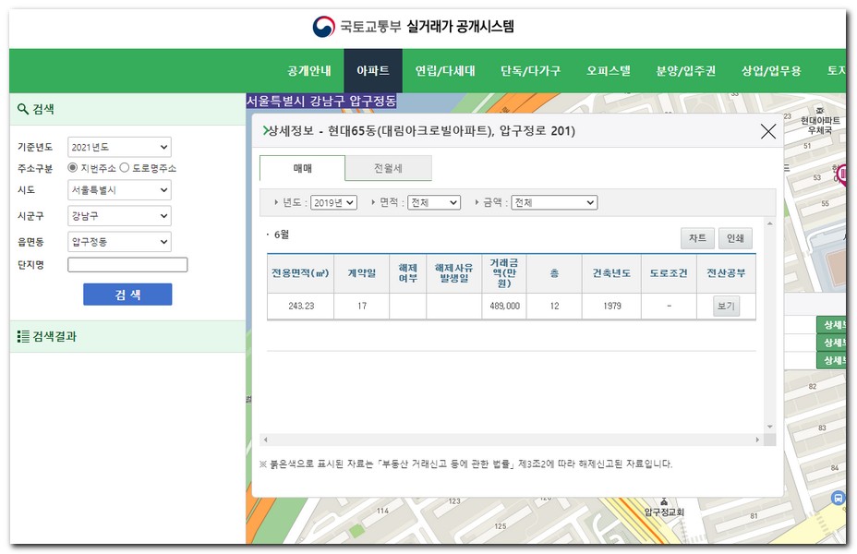Expand the 시군구 강남구 dropdown
This screenshot has width=857, height=554.
pos(119,215)
